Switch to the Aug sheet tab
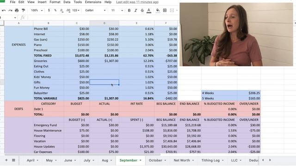 point(105,160)
